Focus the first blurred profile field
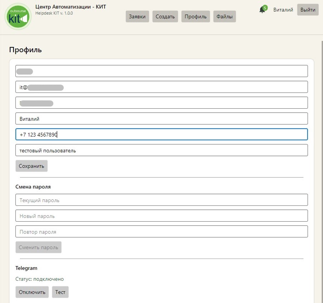Screen dimensions: 323x303 click(161, 71)
